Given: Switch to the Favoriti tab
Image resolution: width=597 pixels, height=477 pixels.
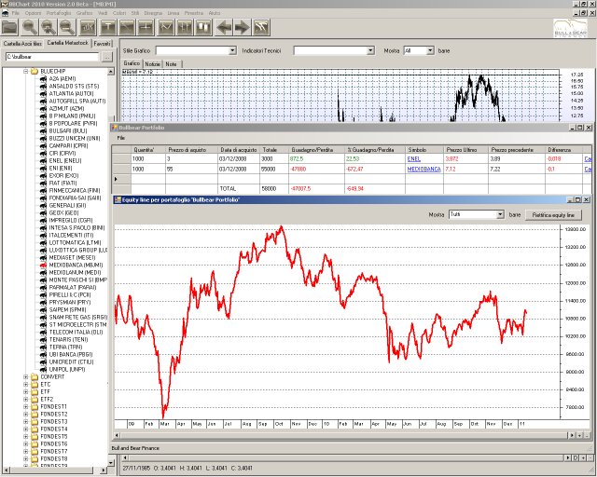Looking at the screenshot, I should [x=102, y=44].
